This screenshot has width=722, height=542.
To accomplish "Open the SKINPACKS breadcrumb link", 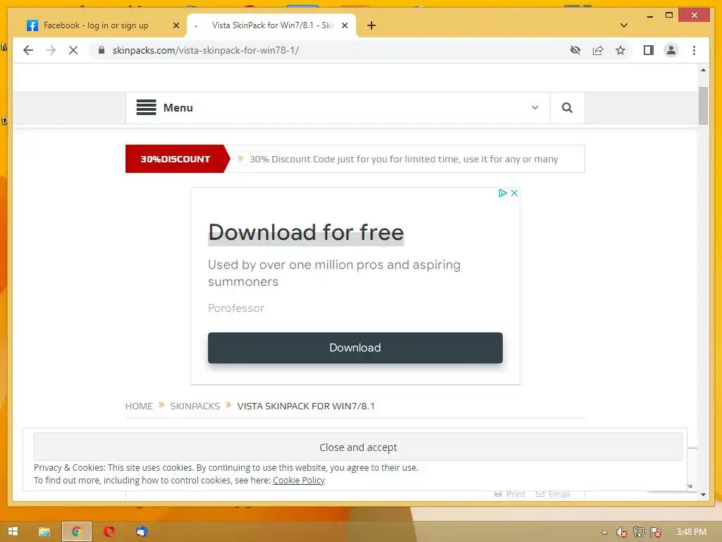I will [x=195, y=406].
